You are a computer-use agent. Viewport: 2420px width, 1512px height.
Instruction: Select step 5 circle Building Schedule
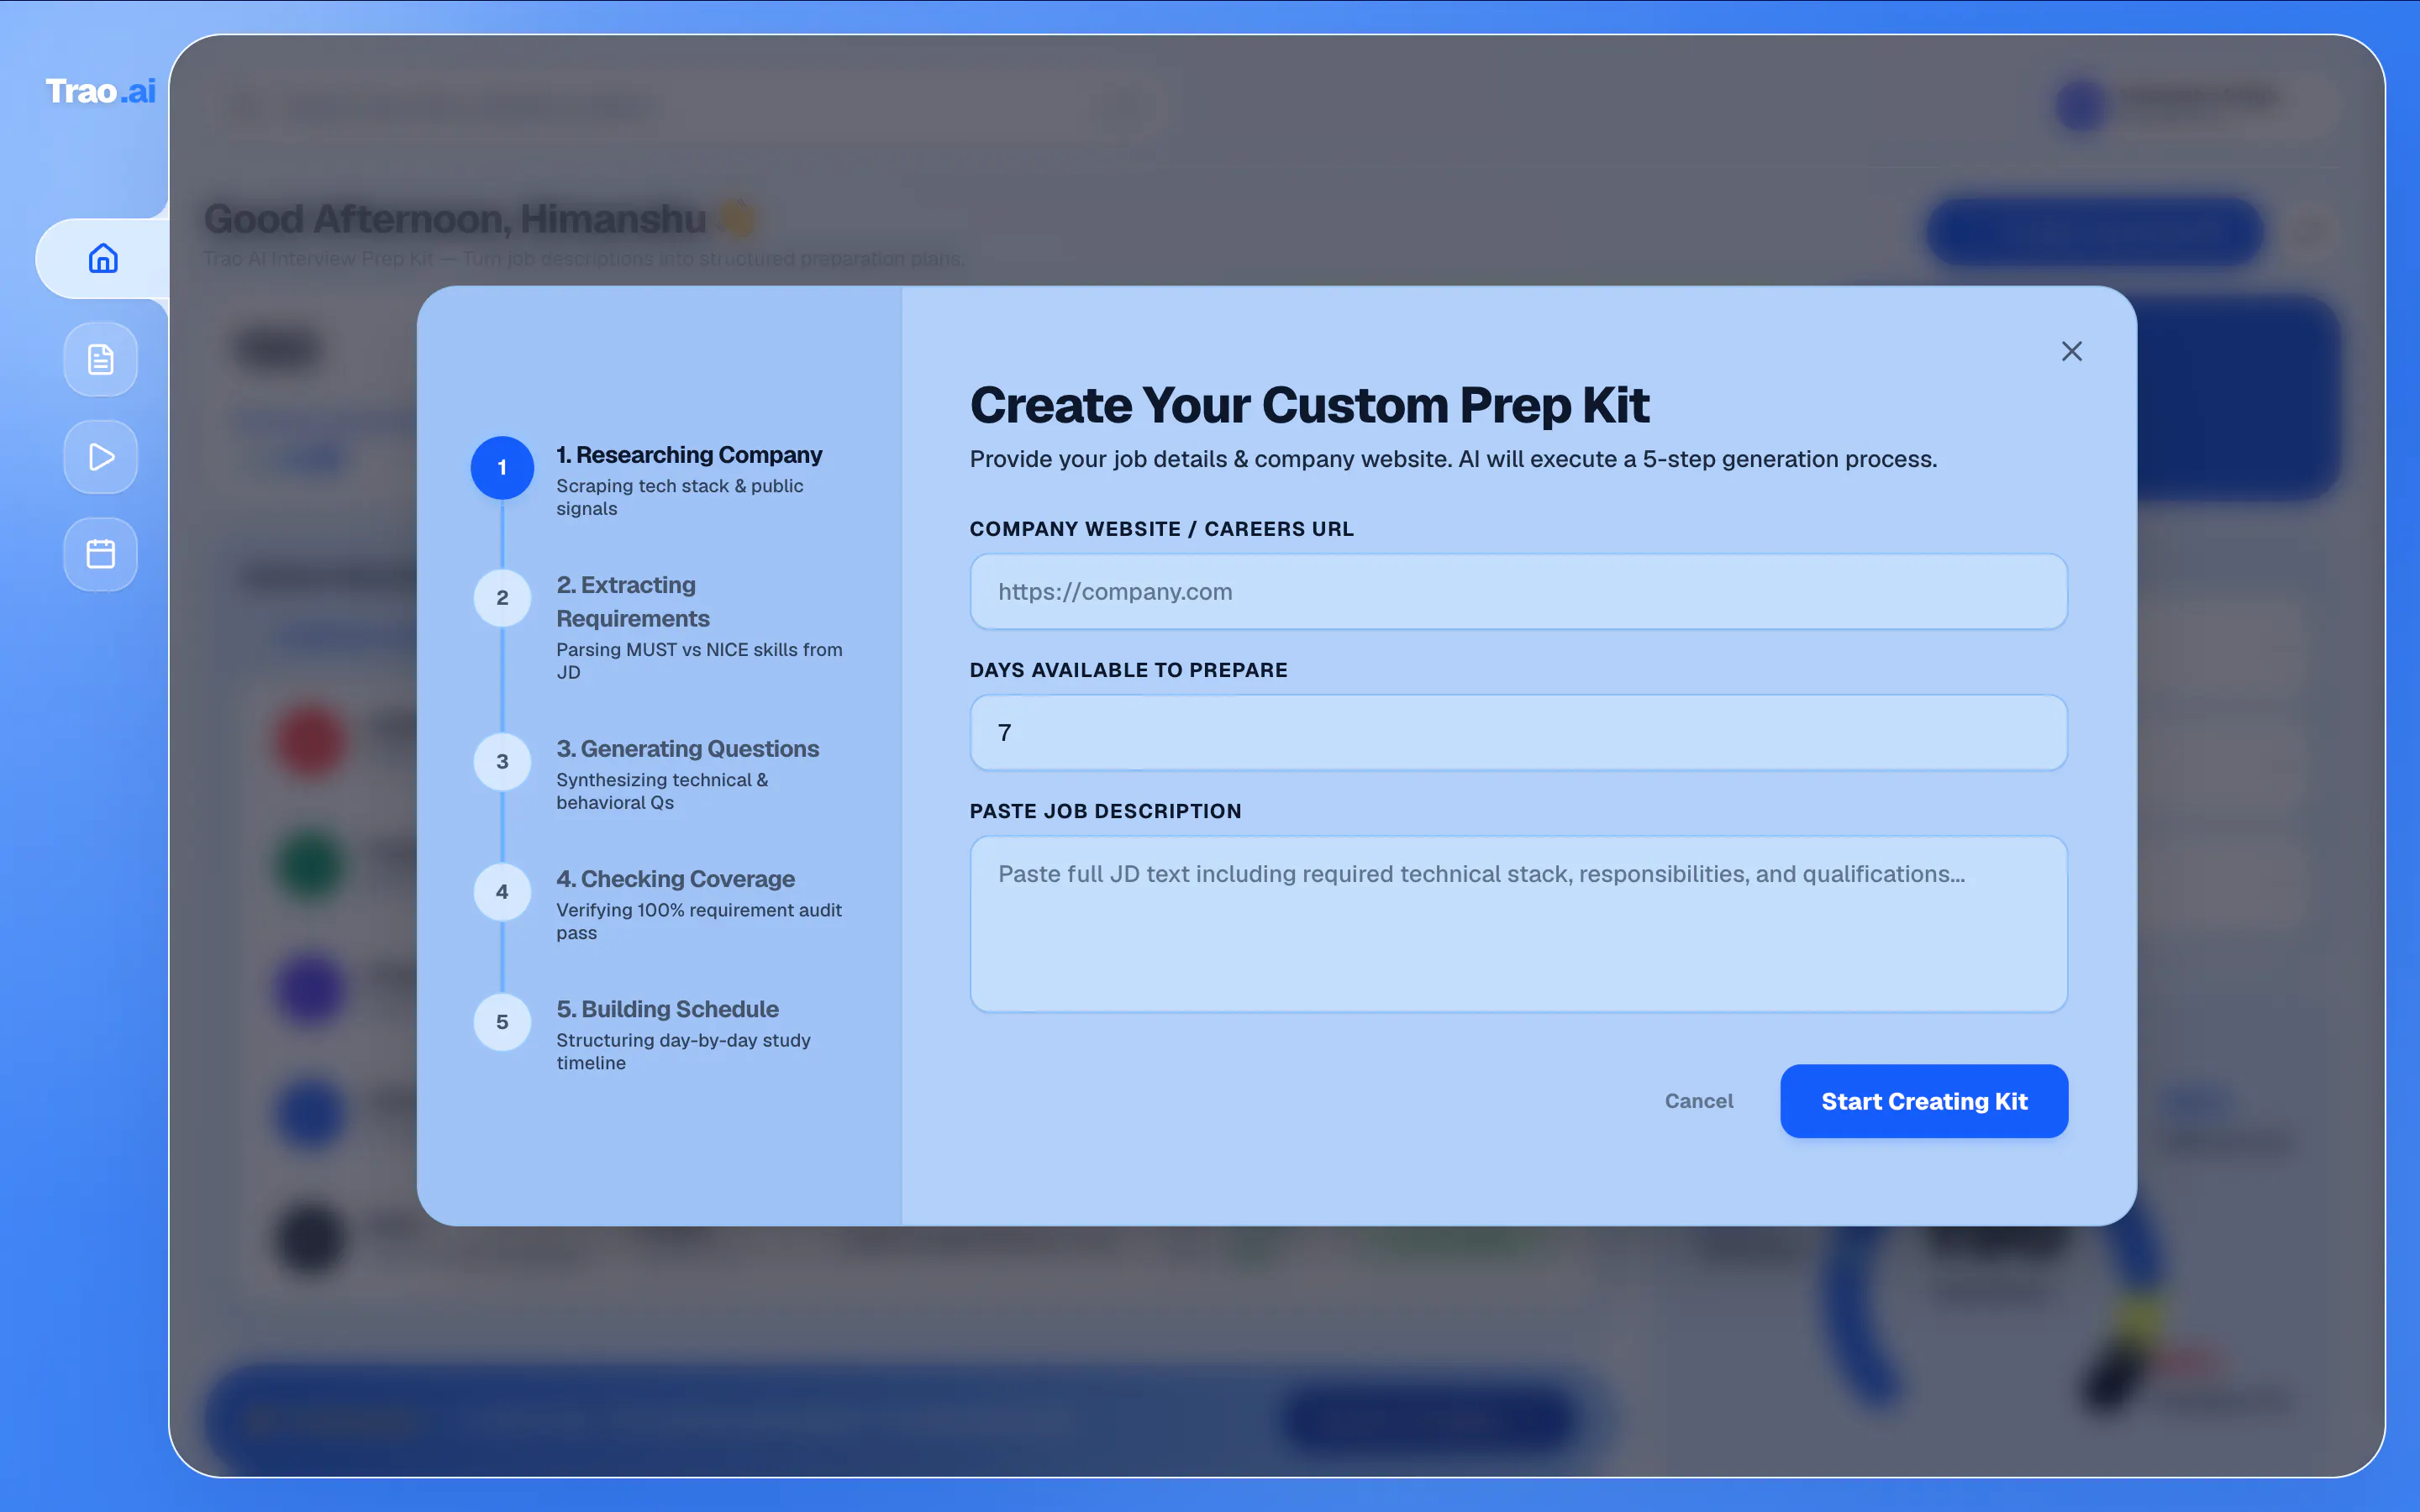coord(502,1022)
